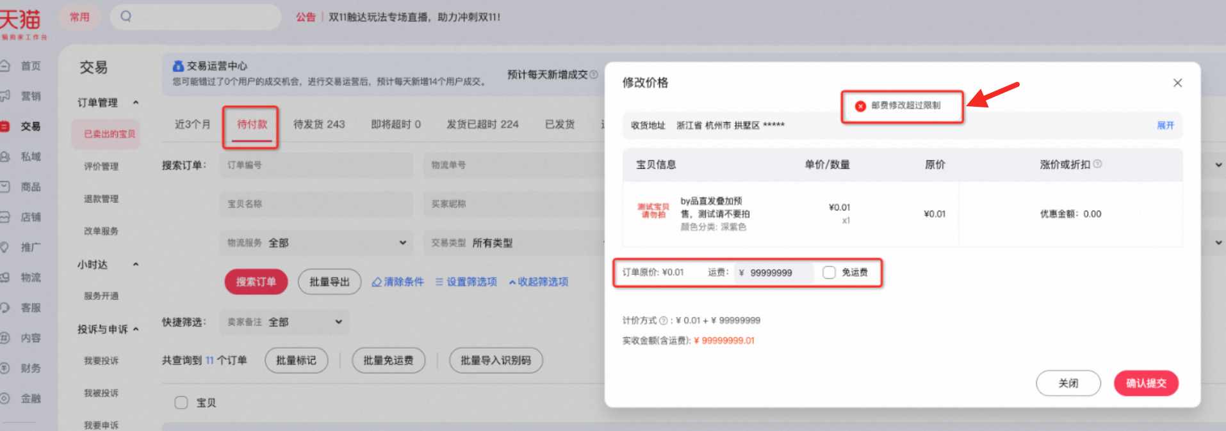Open the 客服 customer service sidebar icon
1226x431 pixels.
4,308
